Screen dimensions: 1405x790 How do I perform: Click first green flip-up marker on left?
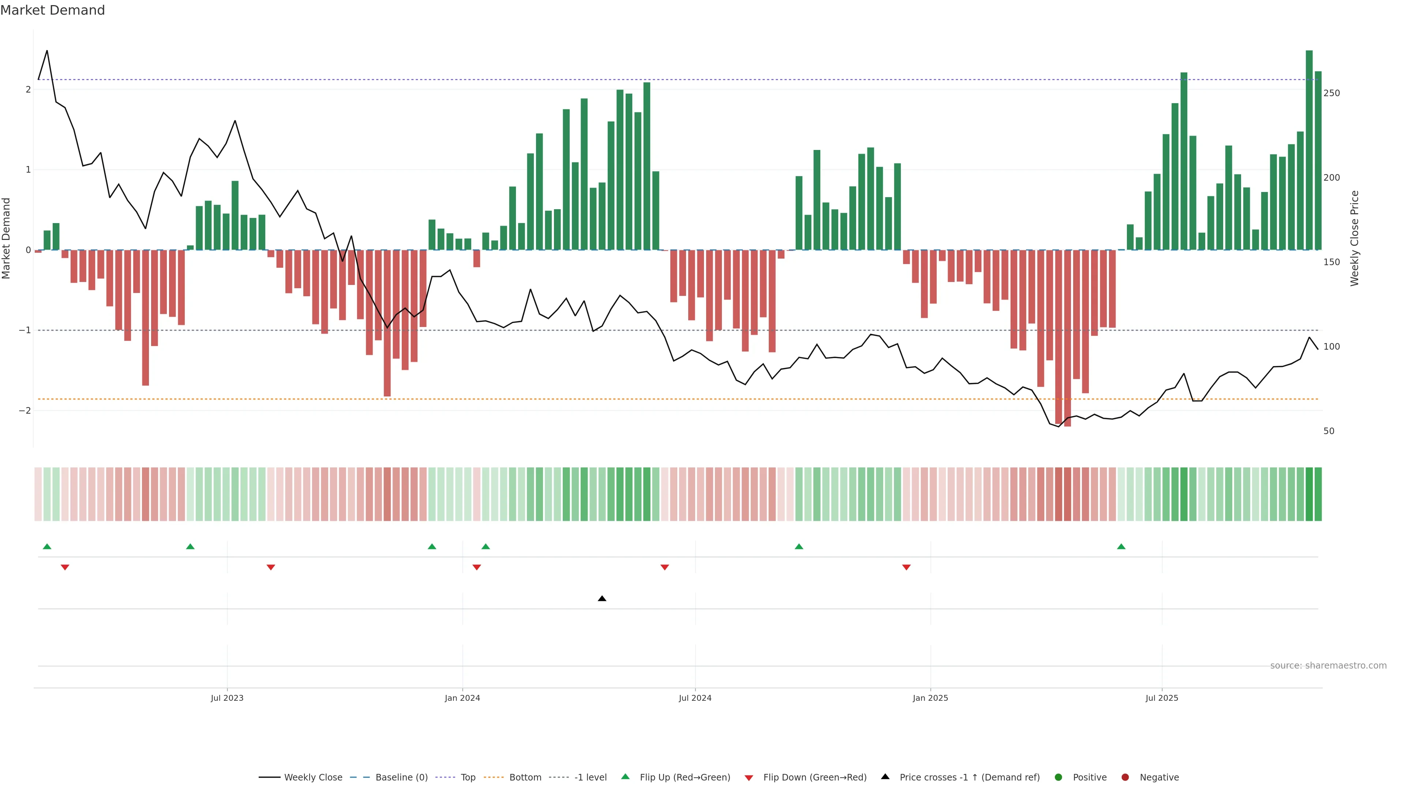pos(47,547)
